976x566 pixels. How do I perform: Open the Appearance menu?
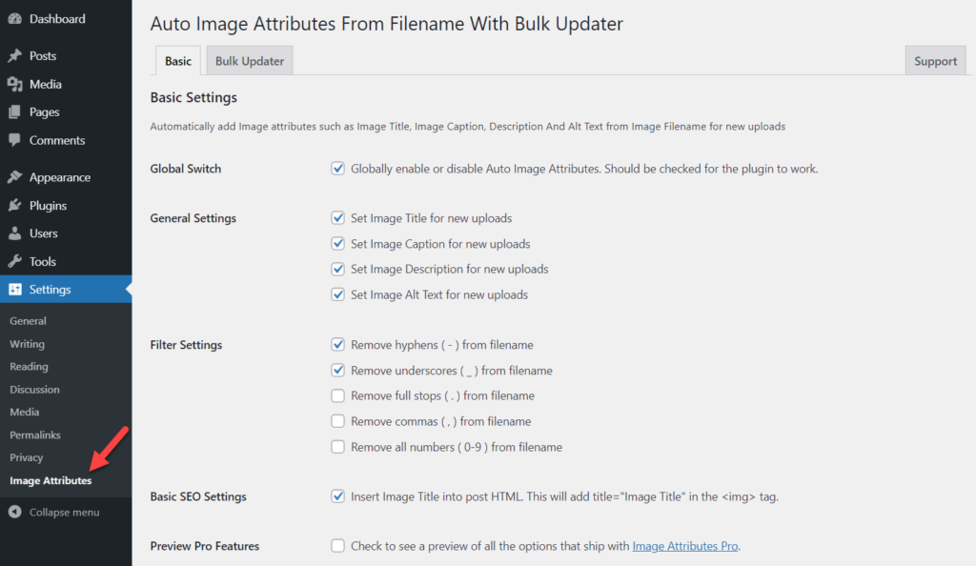66,177
